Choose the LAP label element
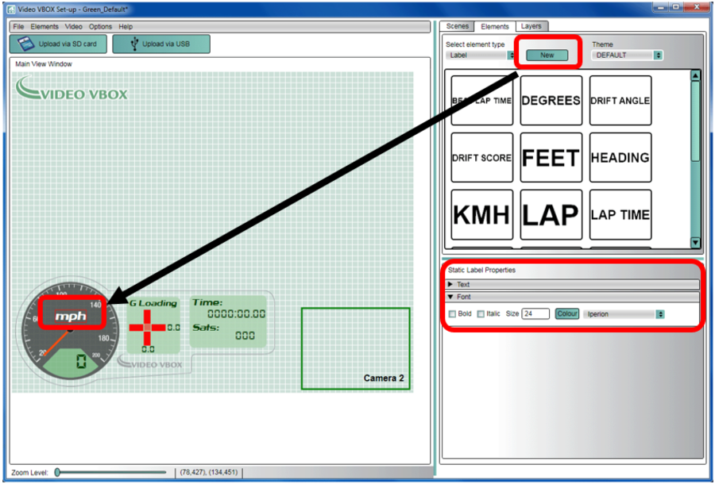The height and width of the screenshot is (484, 715). click(551, 215)
